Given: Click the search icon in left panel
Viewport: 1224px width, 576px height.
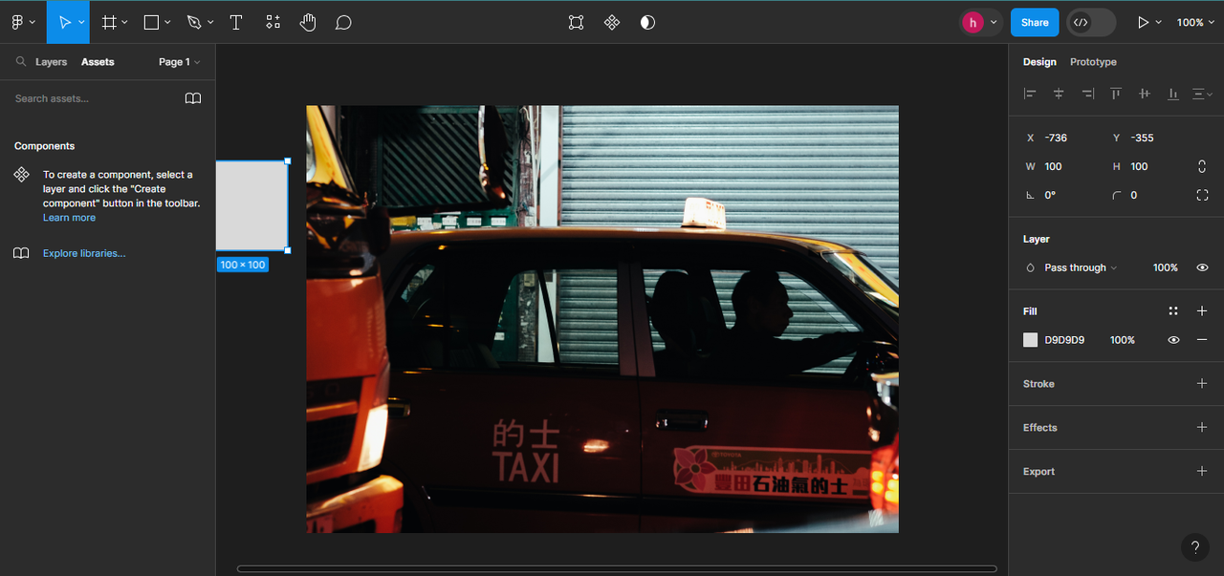Looking at the screenshot, I should [21, 61].
